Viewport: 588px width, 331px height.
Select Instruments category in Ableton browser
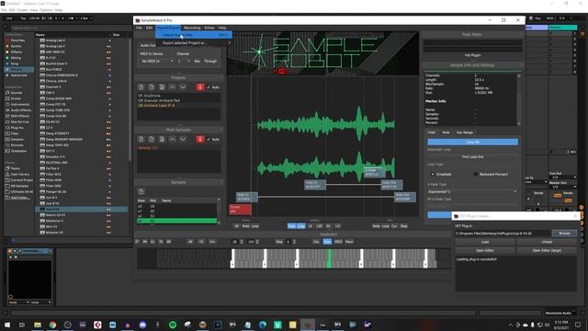[19, 104]
